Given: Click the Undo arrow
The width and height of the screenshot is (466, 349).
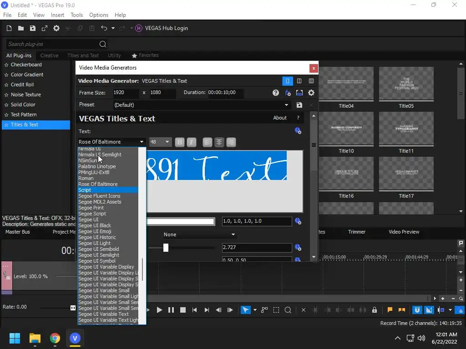Looking at the screenshot, I should point(104,28).
